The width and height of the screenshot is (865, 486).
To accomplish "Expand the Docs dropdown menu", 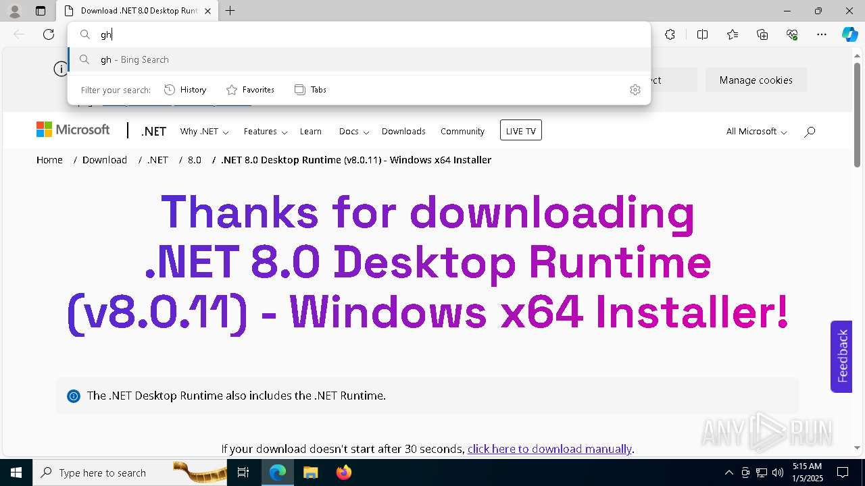I will coord(354,132).
